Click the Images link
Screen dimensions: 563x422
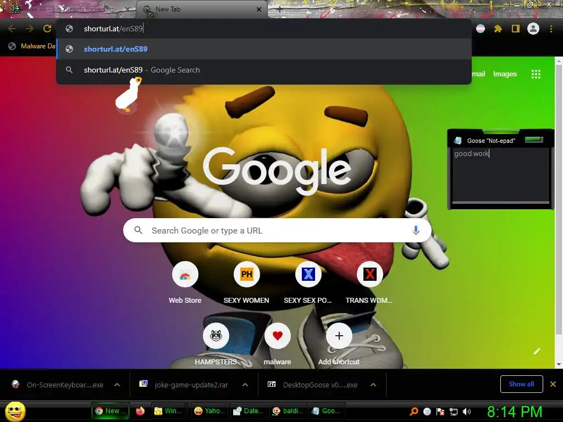pyautogui.click(x=505, y=74)
